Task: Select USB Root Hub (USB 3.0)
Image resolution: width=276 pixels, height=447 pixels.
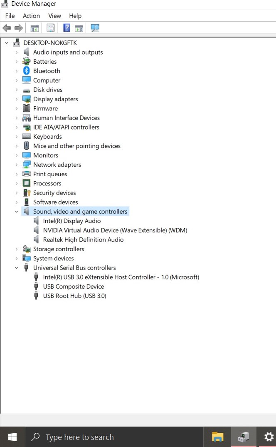Action: point(74,296)
